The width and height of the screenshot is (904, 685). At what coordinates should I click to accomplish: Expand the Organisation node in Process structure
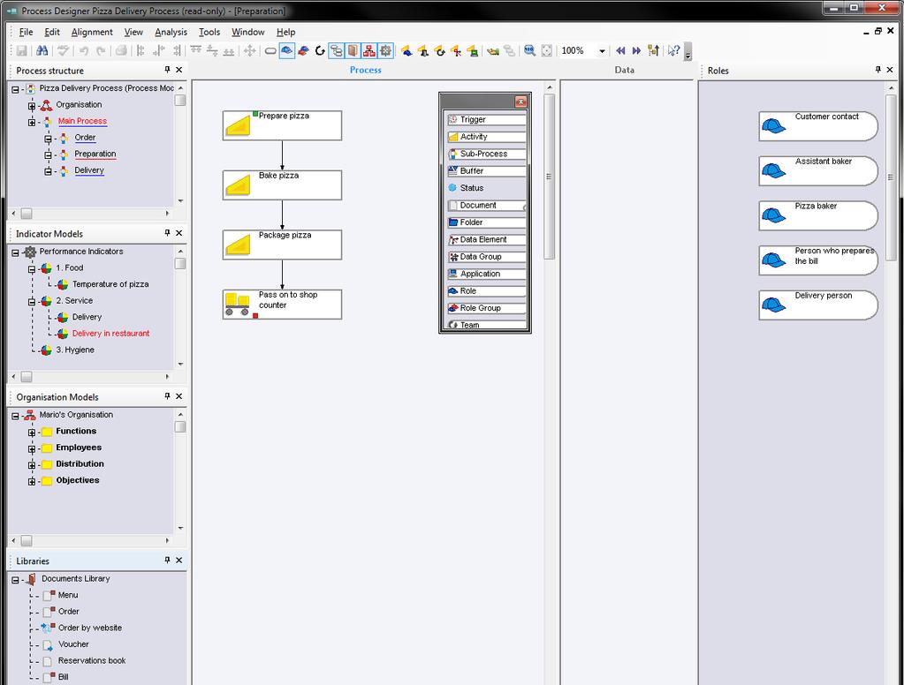click(32, 105)
